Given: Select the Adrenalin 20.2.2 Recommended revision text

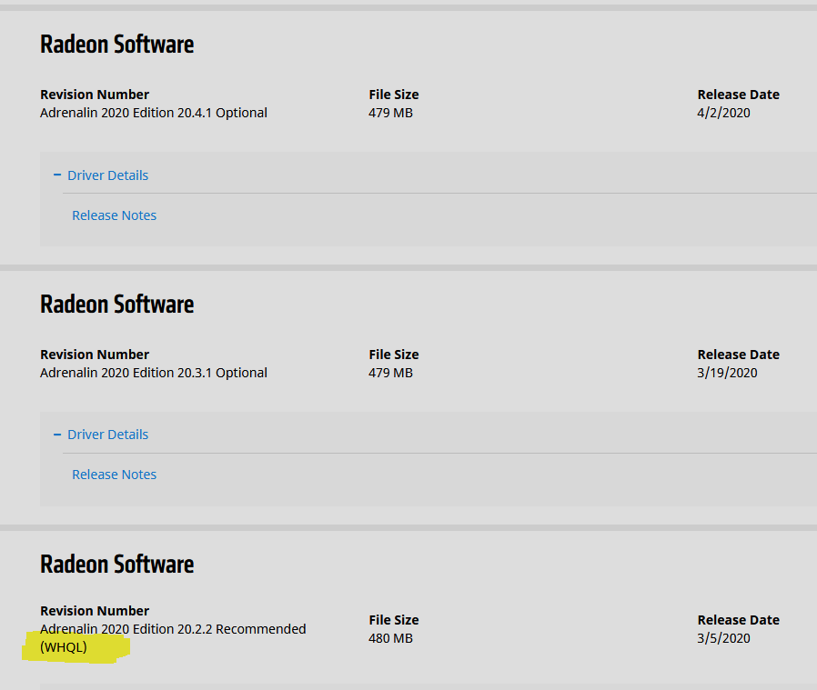Looking at the screenshot, I should coord(173,629).
